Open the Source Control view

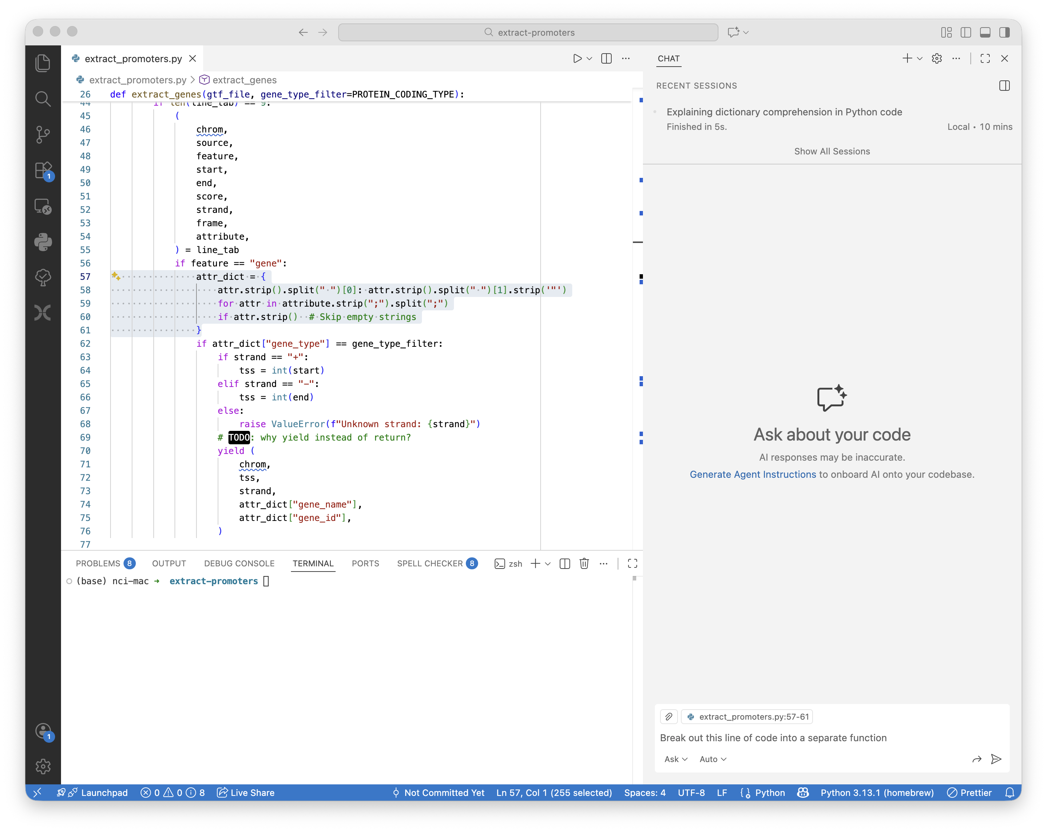tap(43, 135)
